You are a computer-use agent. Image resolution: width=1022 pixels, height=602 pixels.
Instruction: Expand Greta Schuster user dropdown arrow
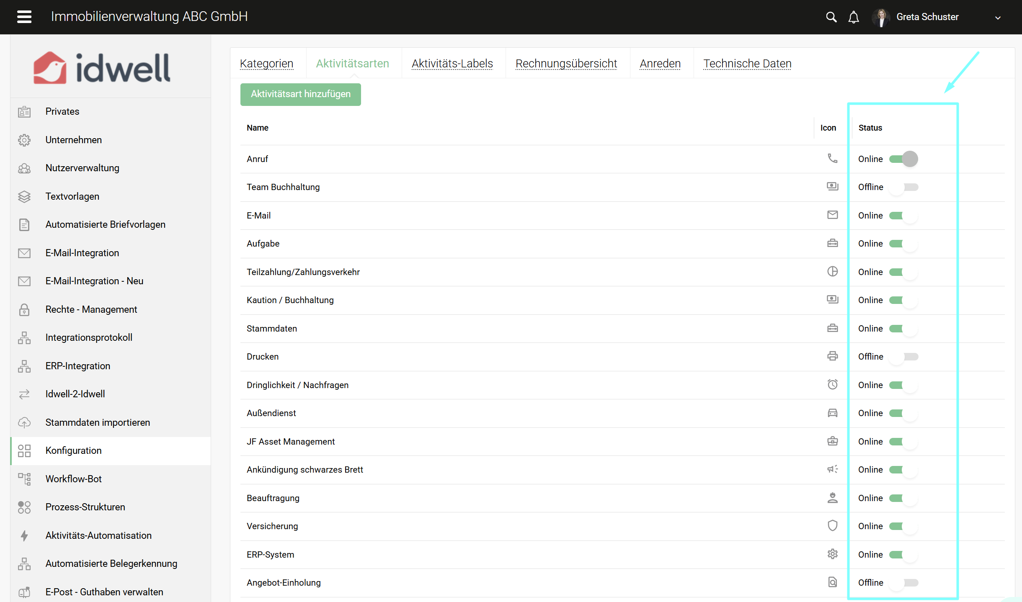998,18
